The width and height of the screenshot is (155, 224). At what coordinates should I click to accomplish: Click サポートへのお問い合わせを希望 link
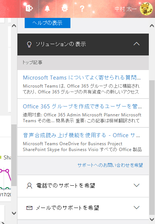click(x=110, y=165)
